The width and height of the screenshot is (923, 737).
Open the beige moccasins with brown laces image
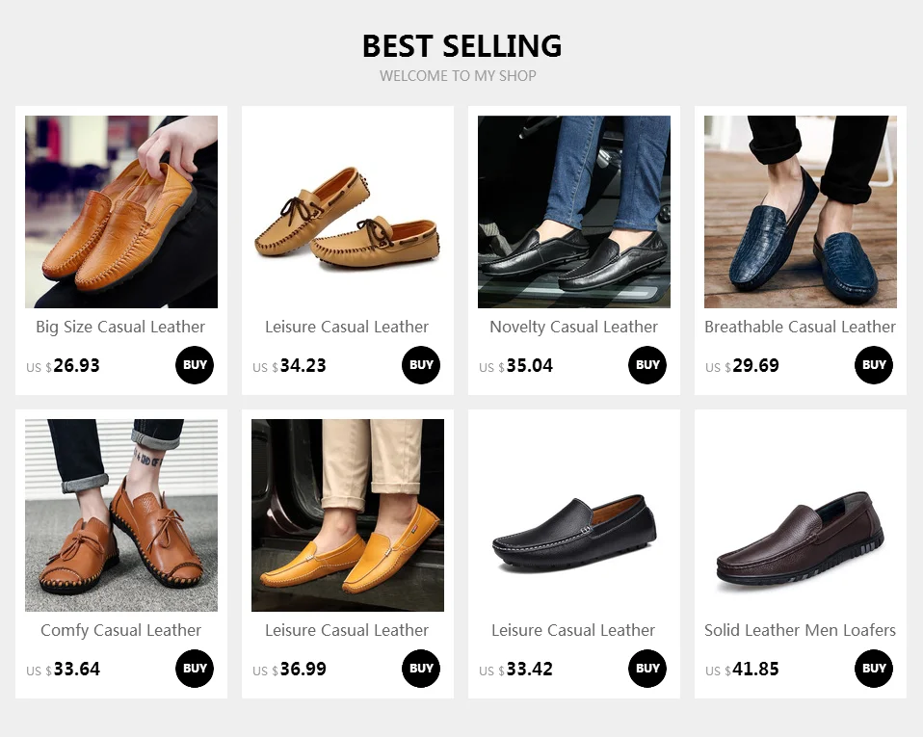click(x=348, y=212)
